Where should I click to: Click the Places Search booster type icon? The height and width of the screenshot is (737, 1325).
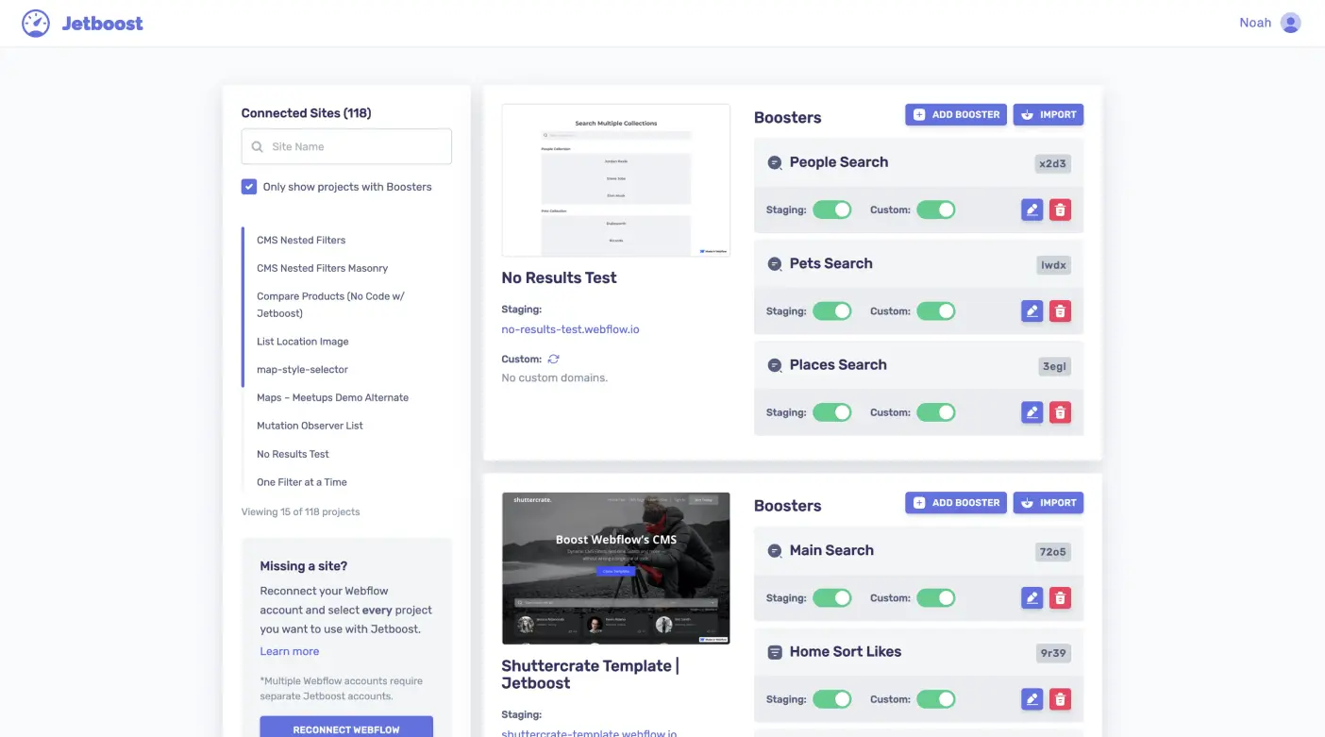[775, 365]
